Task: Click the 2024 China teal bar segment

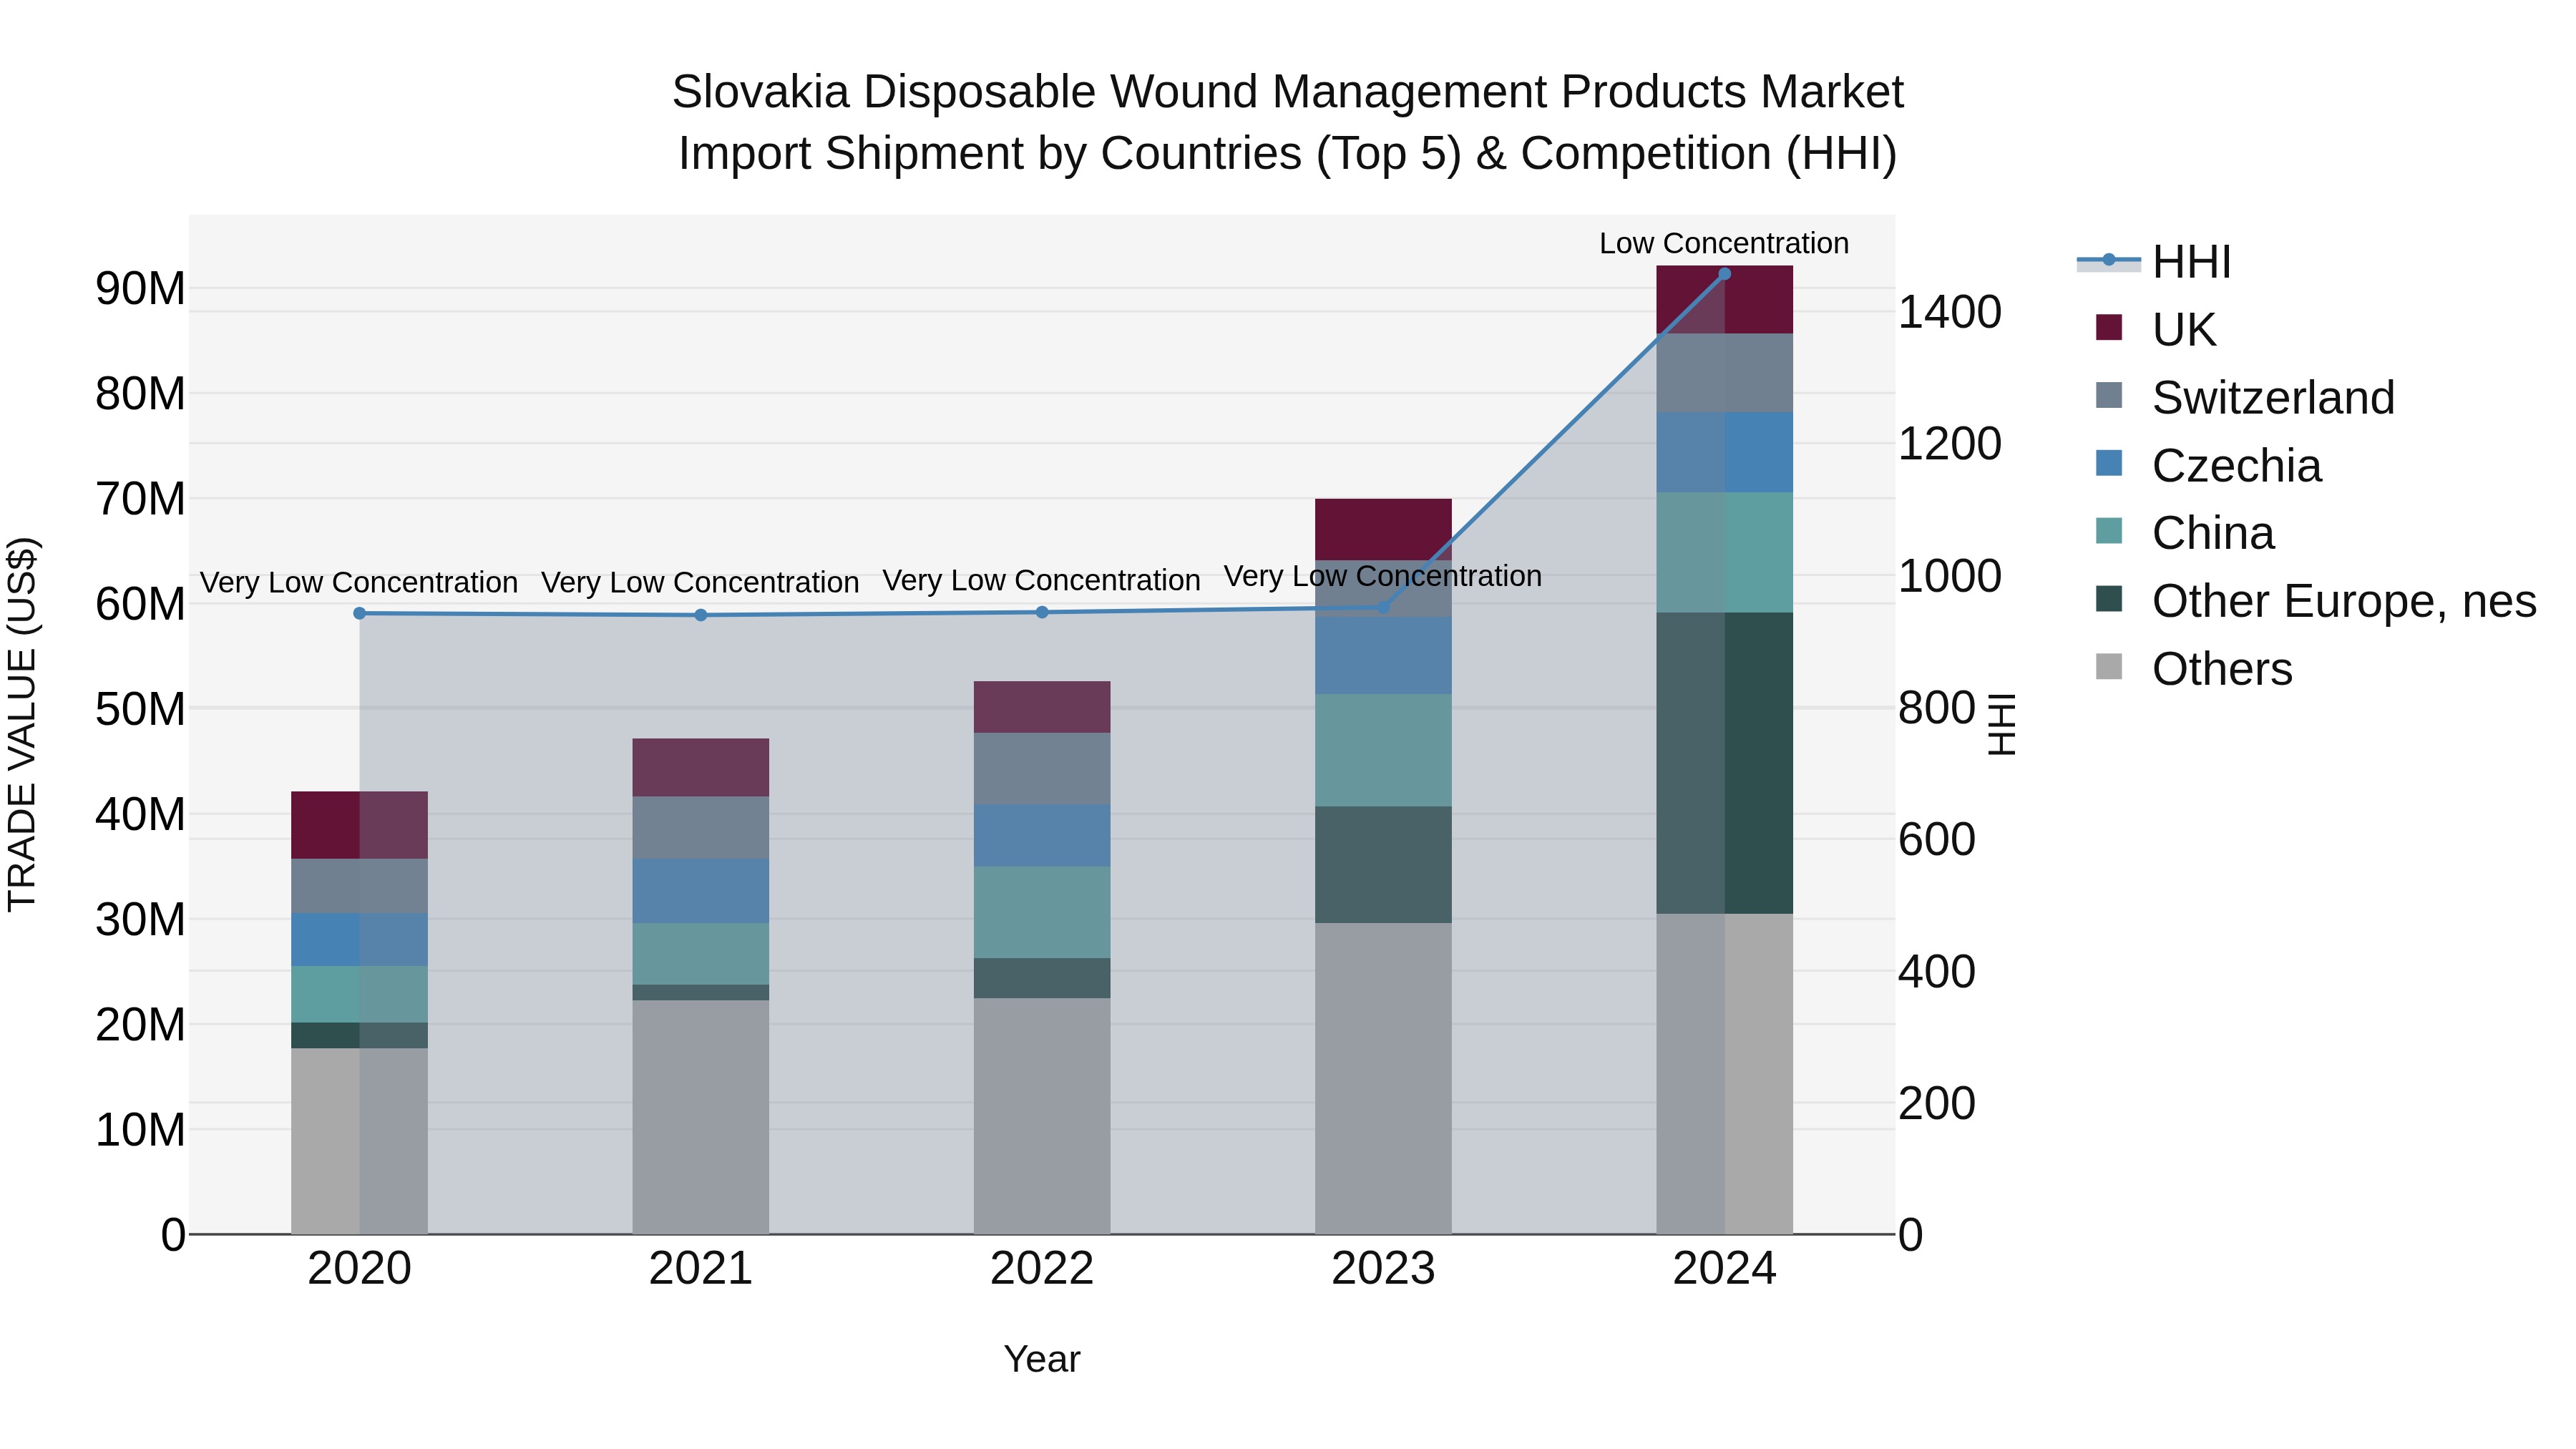Action: coord(1725,552)
